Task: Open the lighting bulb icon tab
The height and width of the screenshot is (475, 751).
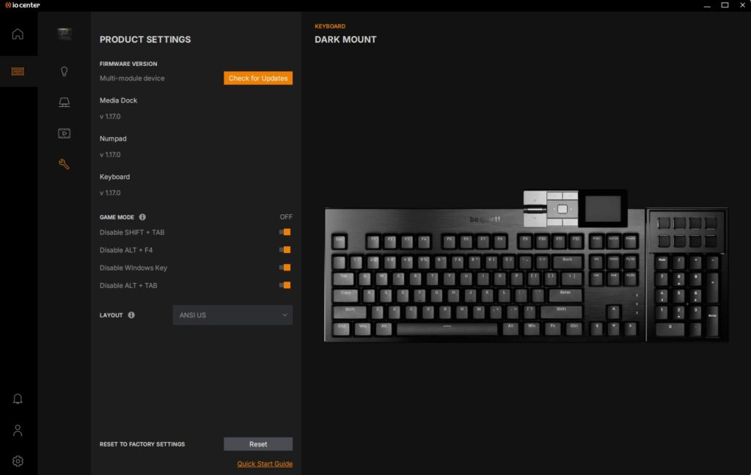Action: [65, 71]
